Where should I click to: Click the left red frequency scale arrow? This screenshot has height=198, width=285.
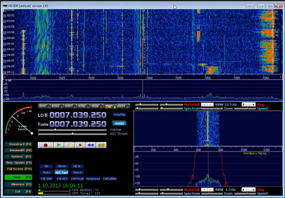(5, 77)
